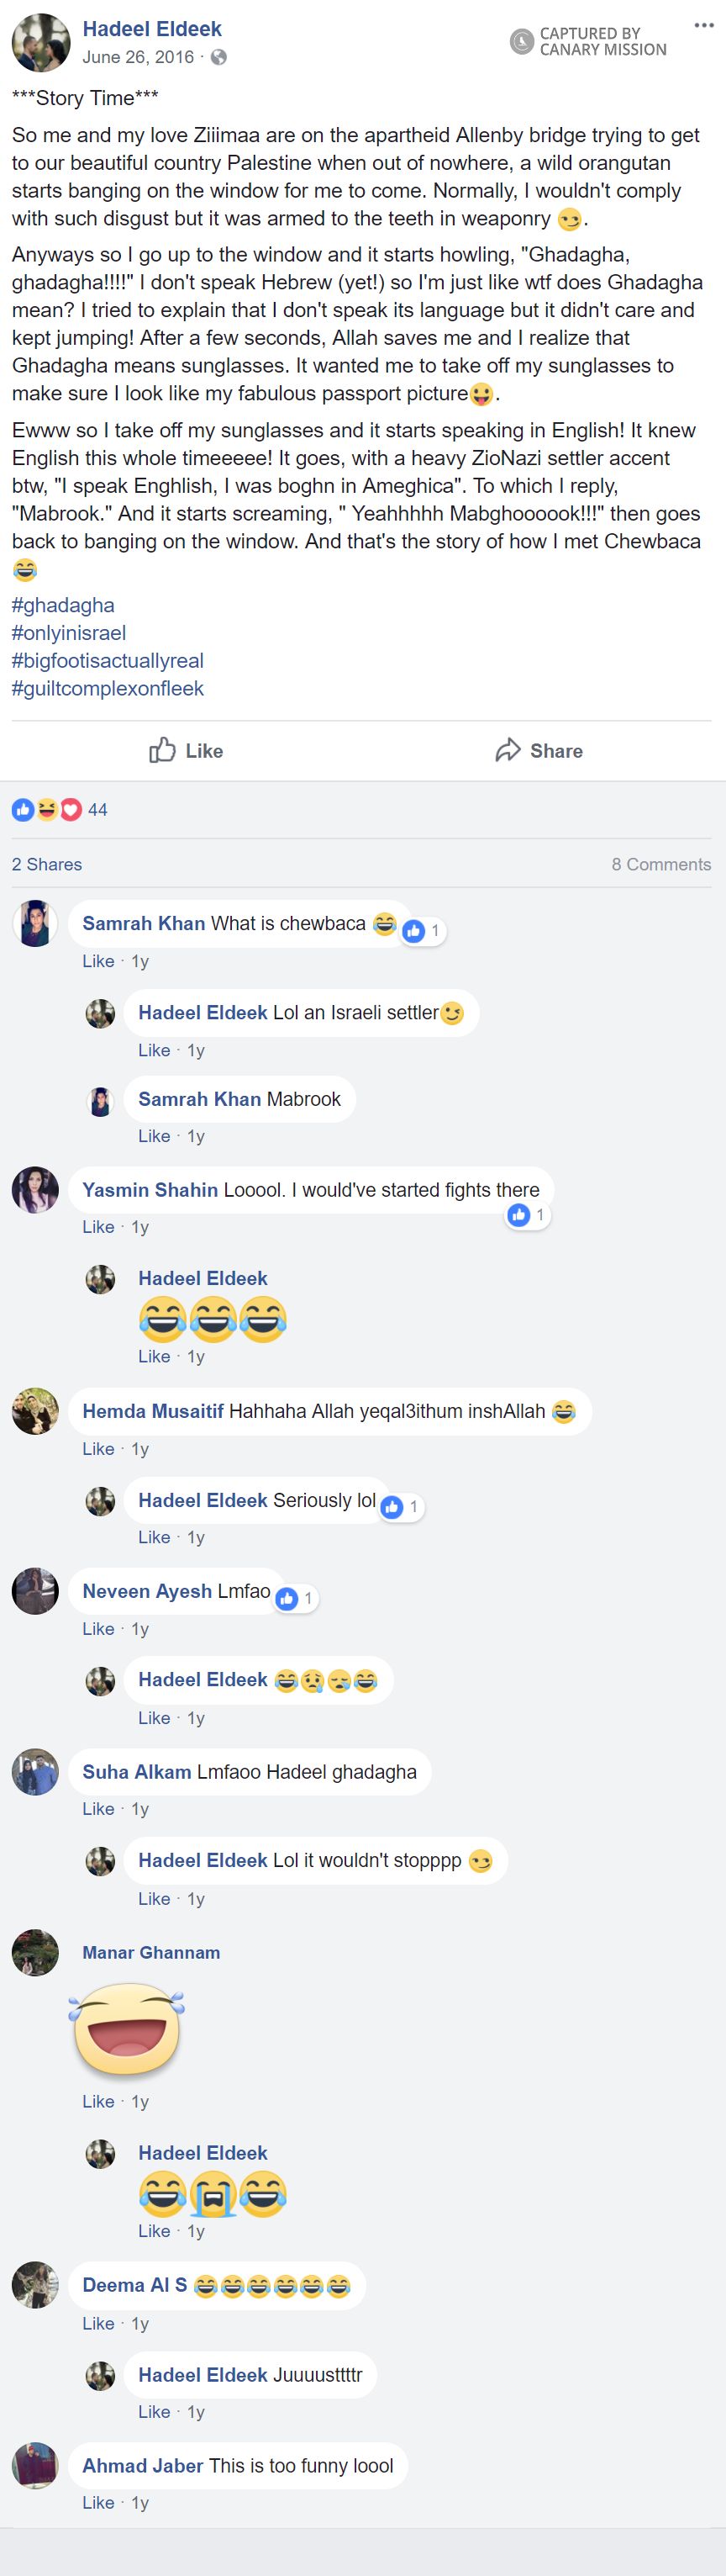The height and width of the screenshot is (2576, 726).
Task: Like Suha Alkam's comment
Action: 97,1808
